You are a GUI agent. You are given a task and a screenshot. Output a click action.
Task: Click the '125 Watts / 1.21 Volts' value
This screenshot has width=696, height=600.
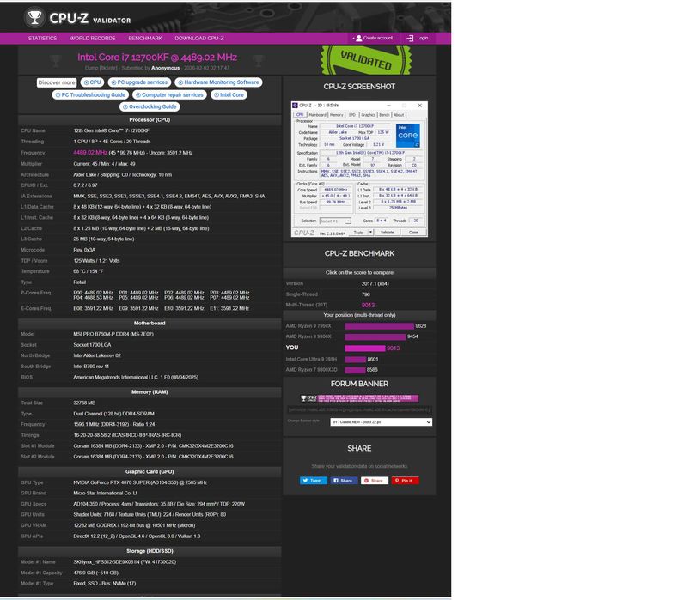point(96,261)
